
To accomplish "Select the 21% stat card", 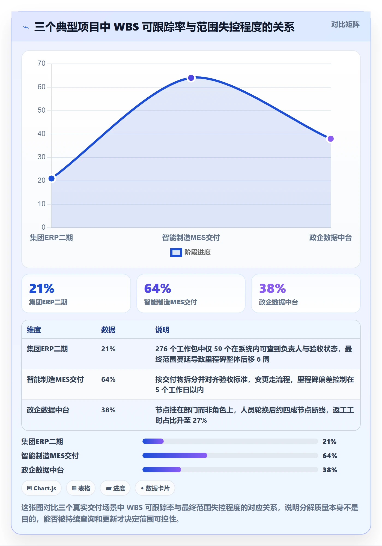I will [x=76, y=293].
